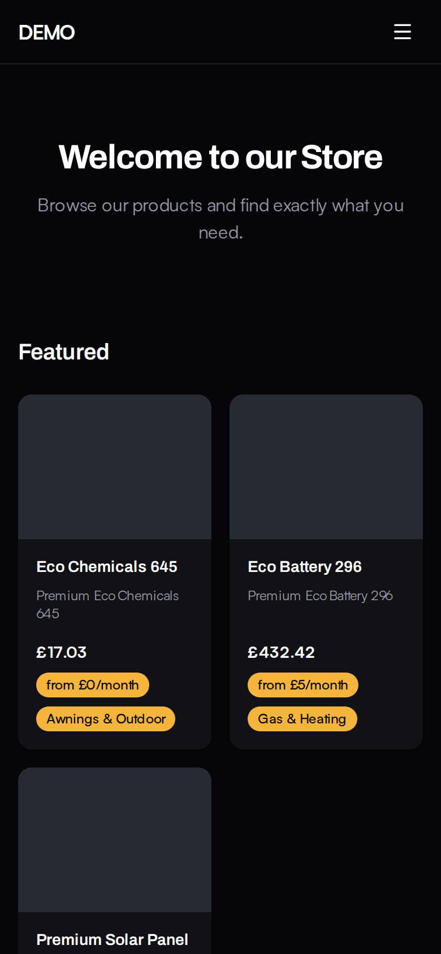Click the Welcome to our Store heading
Screen dimensions: 441x954
(220, 157)
